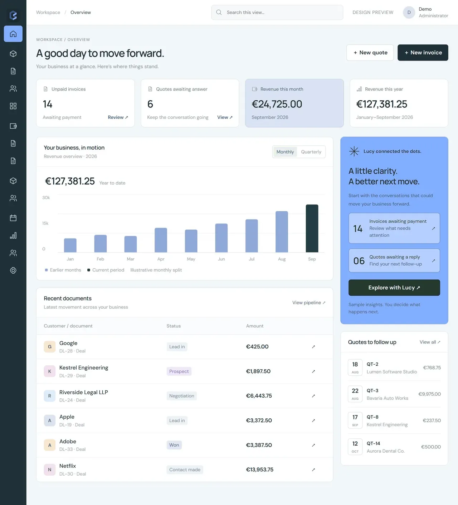Open the arrow icon on the Netflix row

[313, 470]
